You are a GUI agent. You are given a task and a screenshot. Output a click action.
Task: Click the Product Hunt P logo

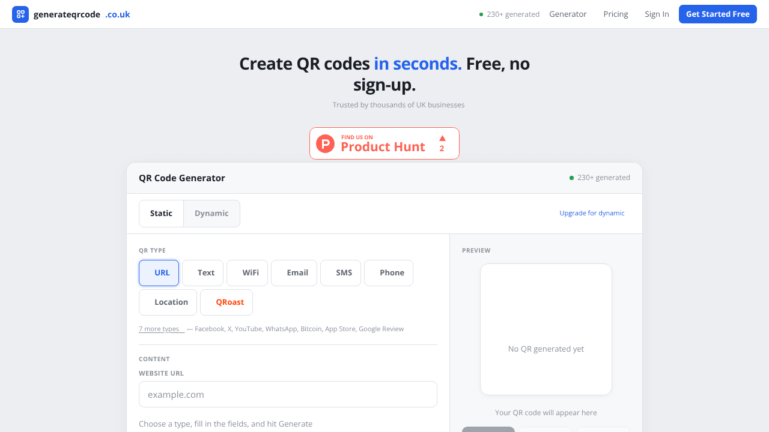[x=325, y=143]
